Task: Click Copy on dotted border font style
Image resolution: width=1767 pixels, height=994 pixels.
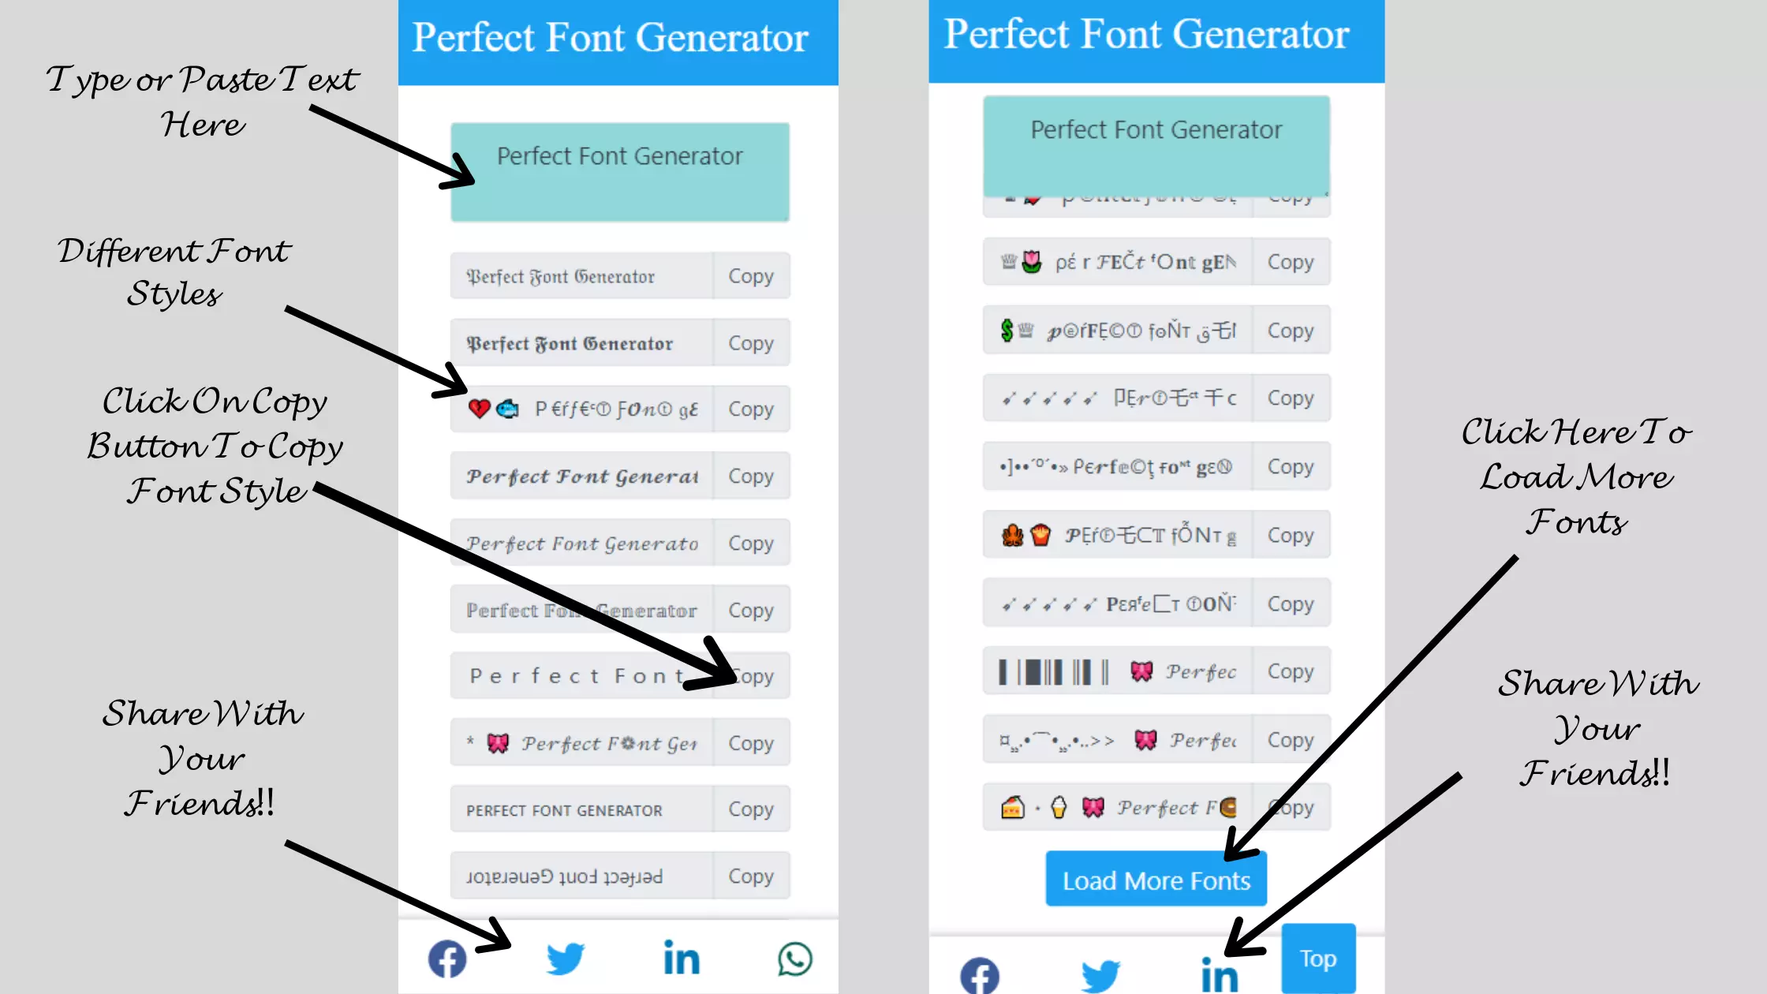Action: pos(750,609)
